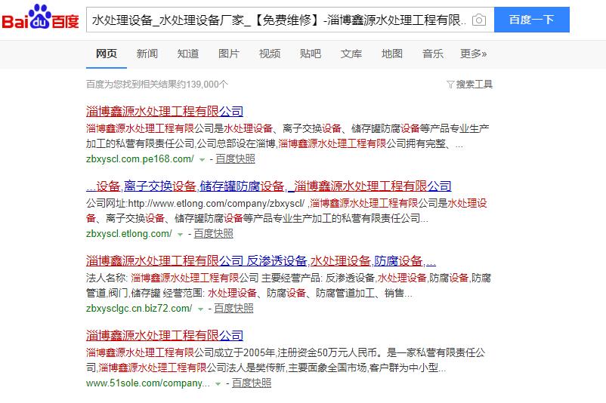Open result title containing 反渗透设备
This screenshot has width=606, height=403.
tap(261, 261)
